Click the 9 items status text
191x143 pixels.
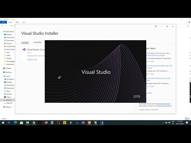tap(4, 119)
